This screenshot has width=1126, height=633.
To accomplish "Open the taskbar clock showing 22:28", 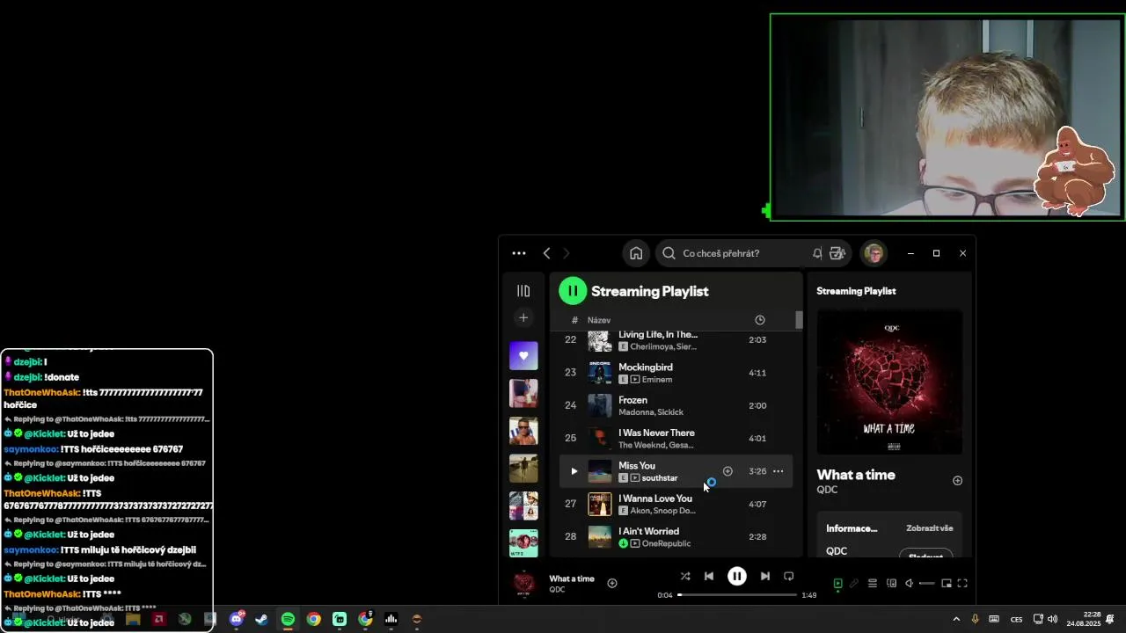I will coord(1084,619).
